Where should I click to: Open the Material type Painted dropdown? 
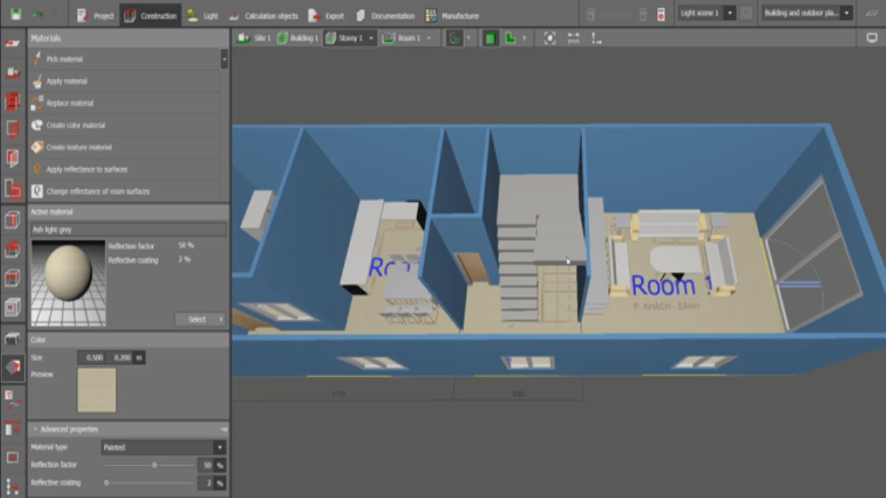click(x=163, y=448)
